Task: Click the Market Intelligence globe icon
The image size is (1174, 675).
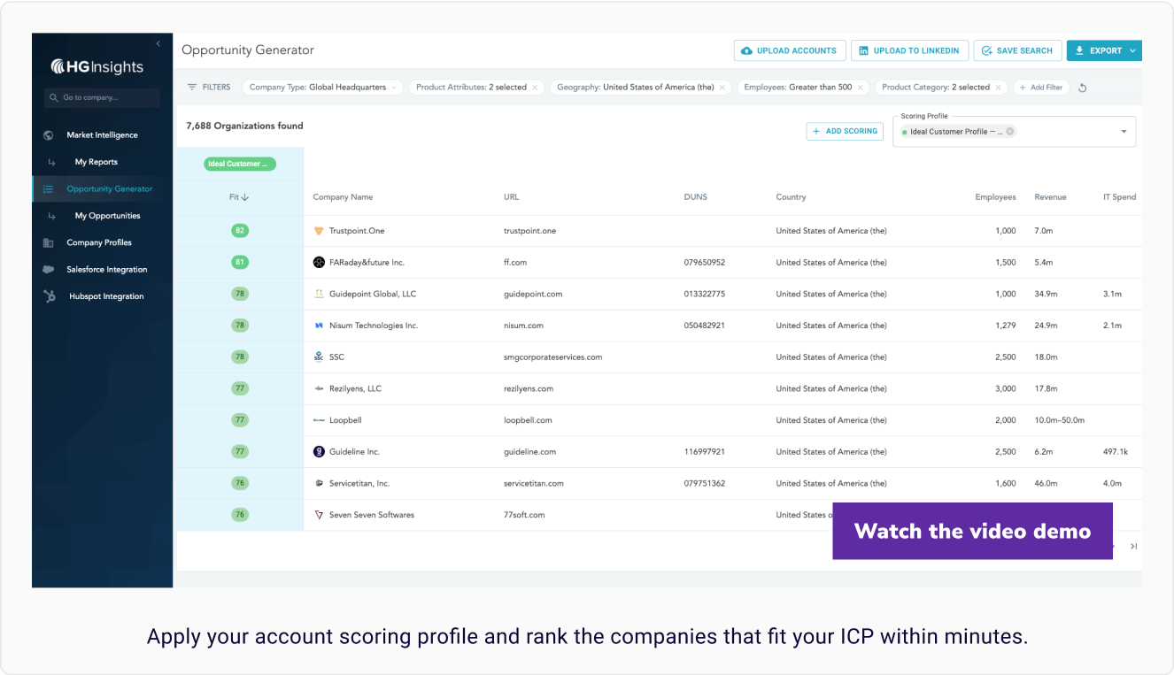Action: point(49,135)
